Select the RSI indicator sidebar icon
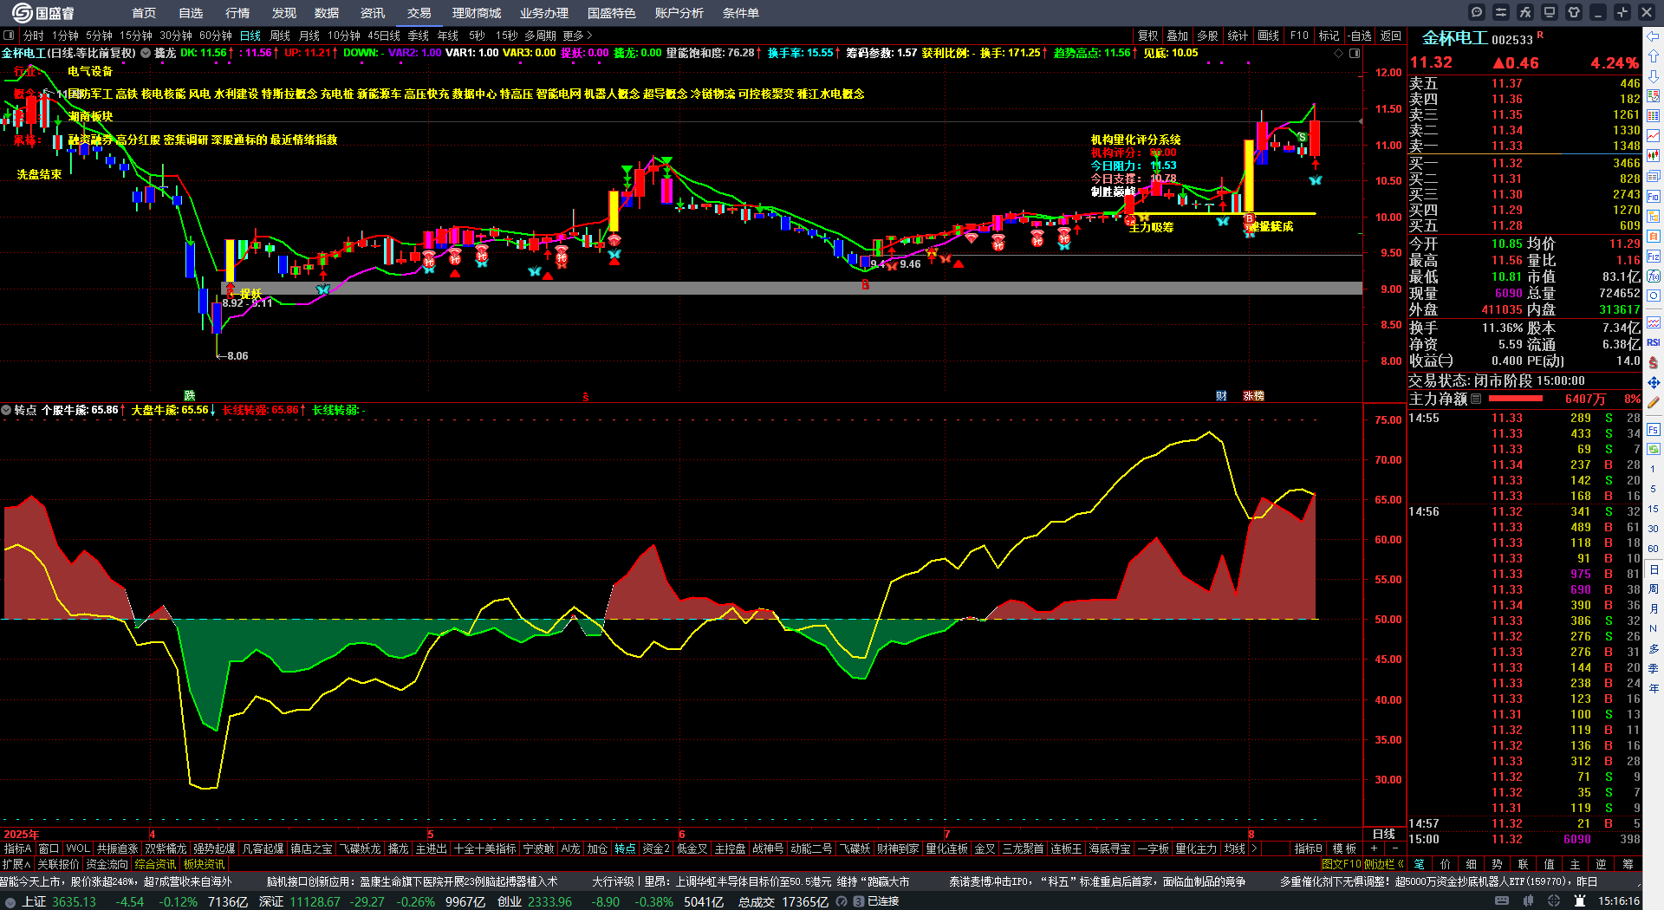 coord(1654,342)
